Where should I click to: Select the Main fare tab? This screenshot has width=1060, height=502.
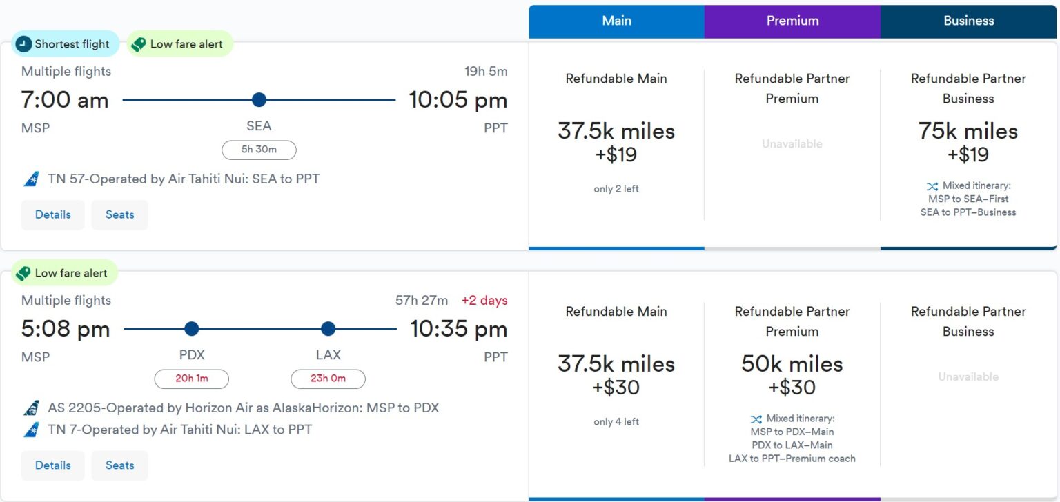coord(616,21)
